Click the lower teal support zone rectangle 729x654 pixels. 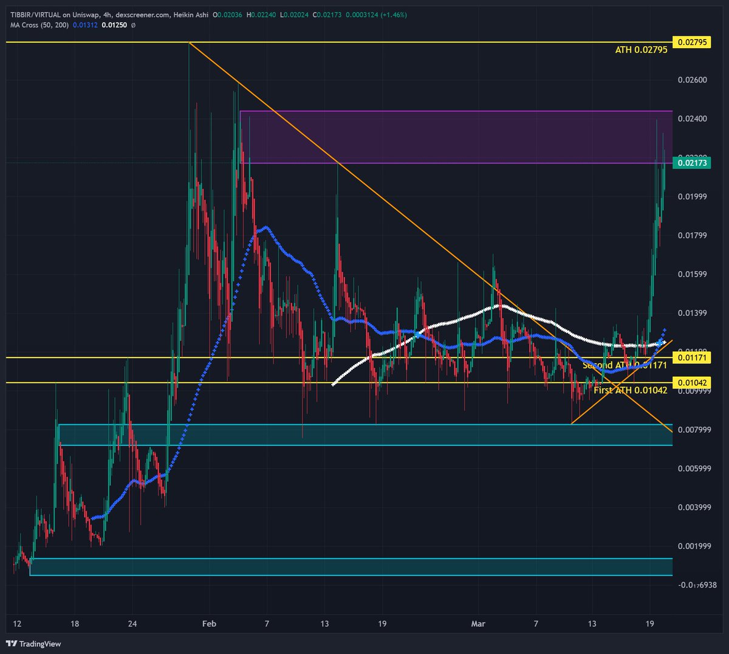tap(351, 566)
